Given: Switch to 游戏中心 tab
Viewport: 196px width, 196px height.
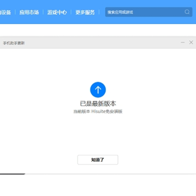Looking at the screenshot, I should pos(57,13).
